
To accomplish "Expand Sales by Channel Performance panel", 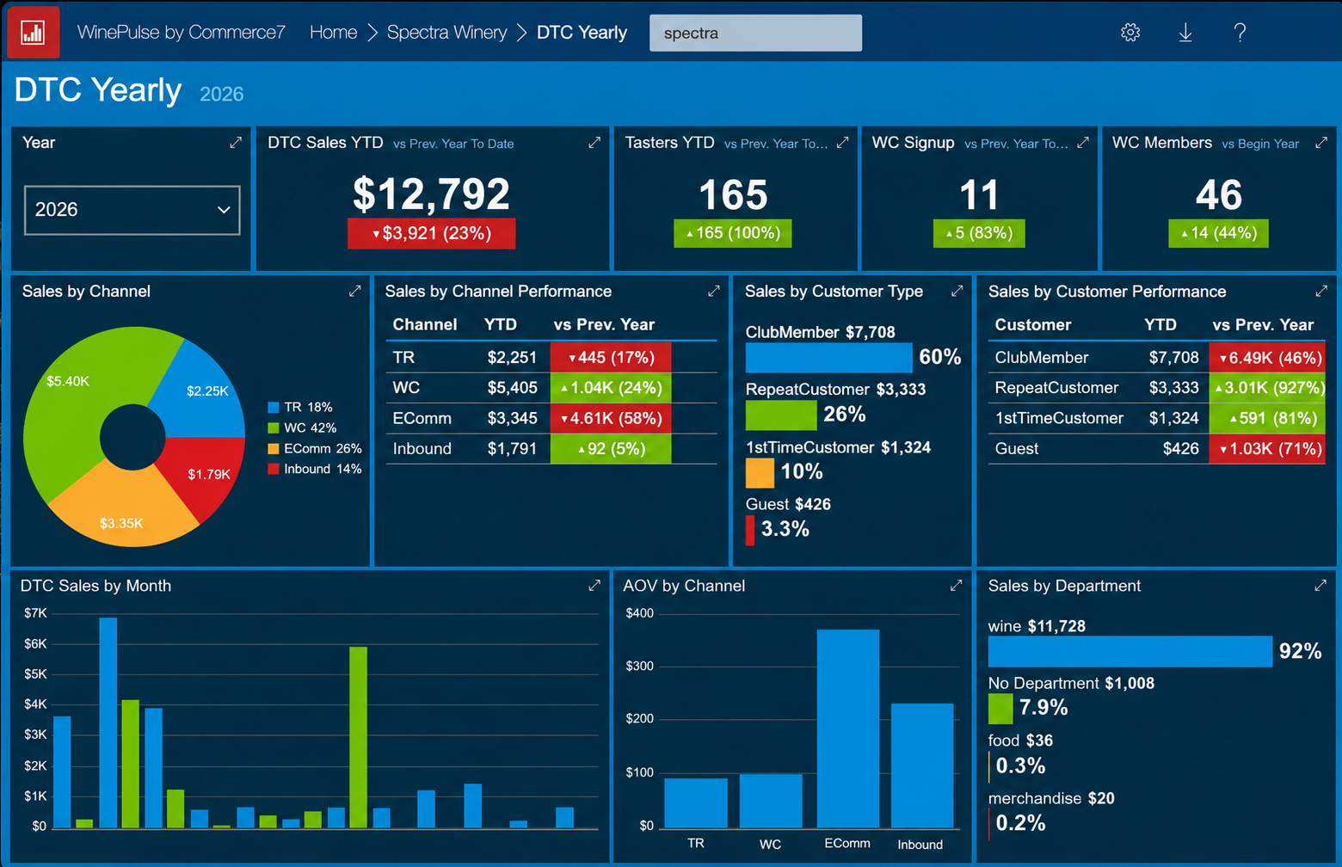I will pos(713,292).
